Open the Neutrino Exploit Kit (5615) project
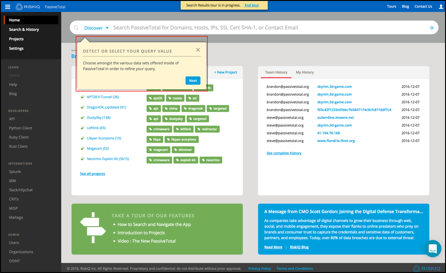 coord(108,159)
